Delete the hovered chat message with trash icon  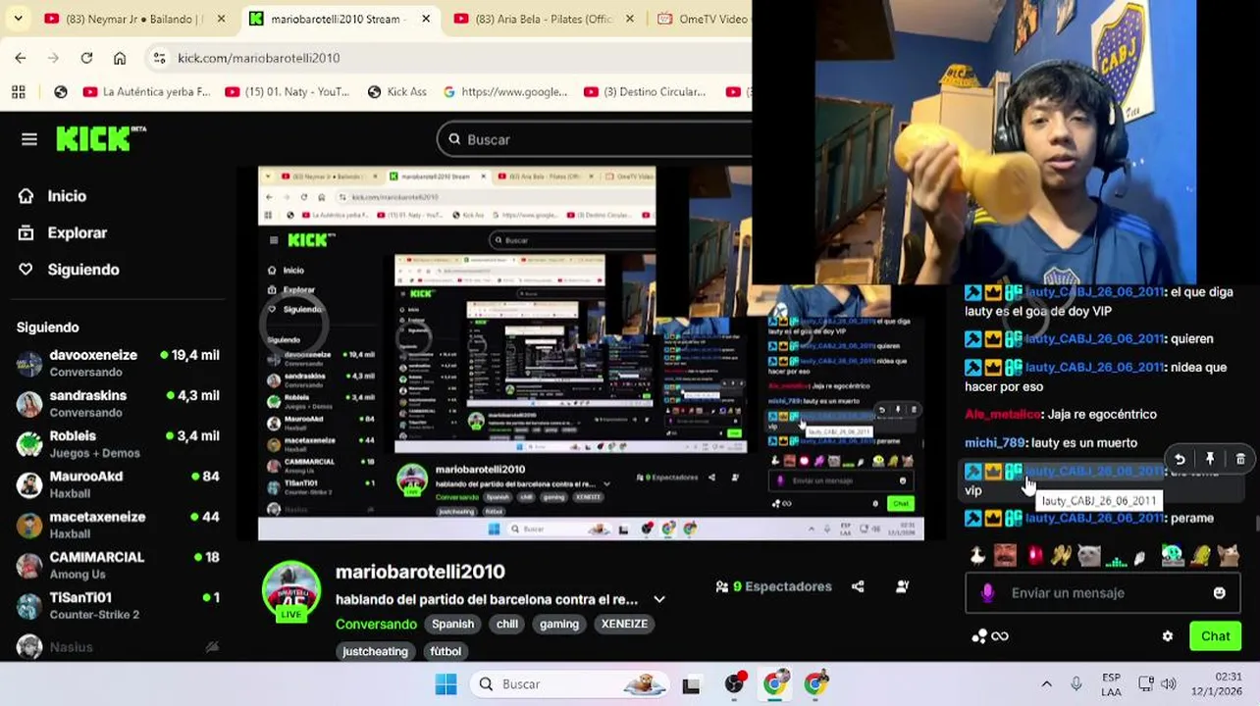coord(1240,459)
